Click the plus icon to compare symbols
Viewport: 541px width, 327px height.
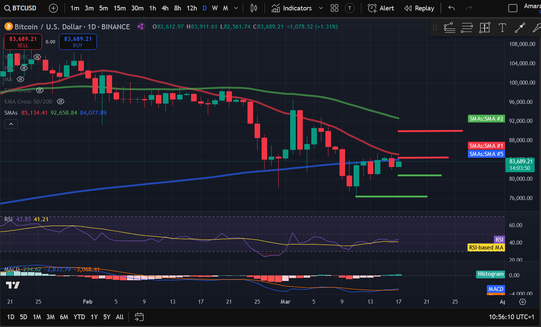tap(53, 8)
